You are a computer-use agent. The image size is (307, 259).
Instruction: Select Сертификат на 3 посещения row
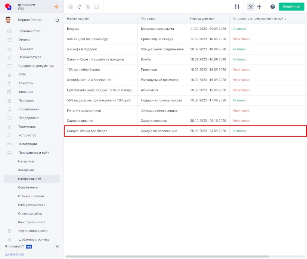tap(185, 80)
